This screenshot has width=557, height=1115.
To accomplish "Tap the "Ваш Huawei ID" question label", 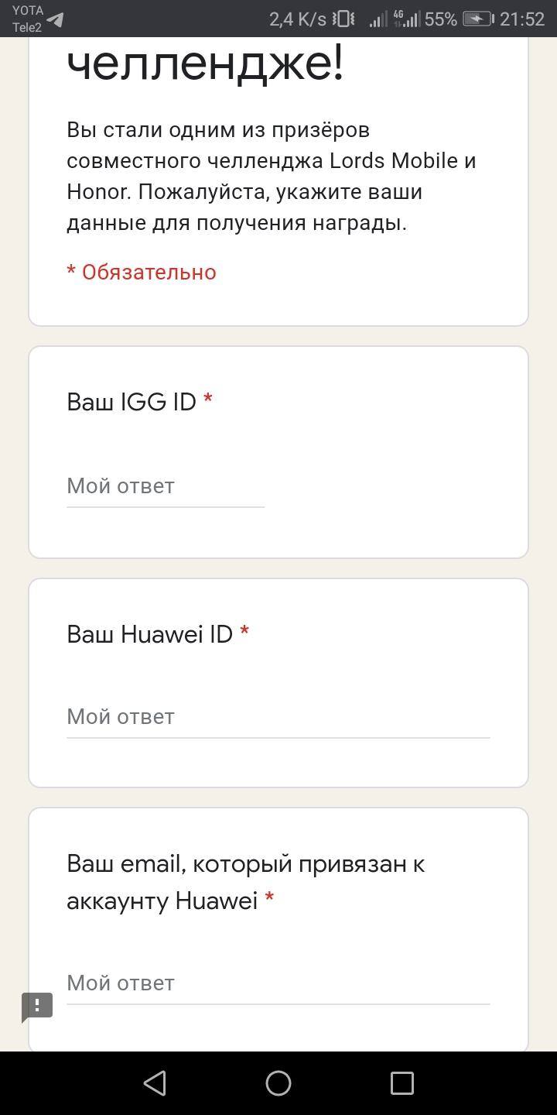I will point(149,635).
